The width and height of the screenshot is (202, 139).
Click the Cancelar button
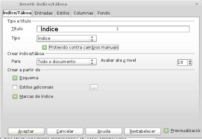tap(65, 131)
